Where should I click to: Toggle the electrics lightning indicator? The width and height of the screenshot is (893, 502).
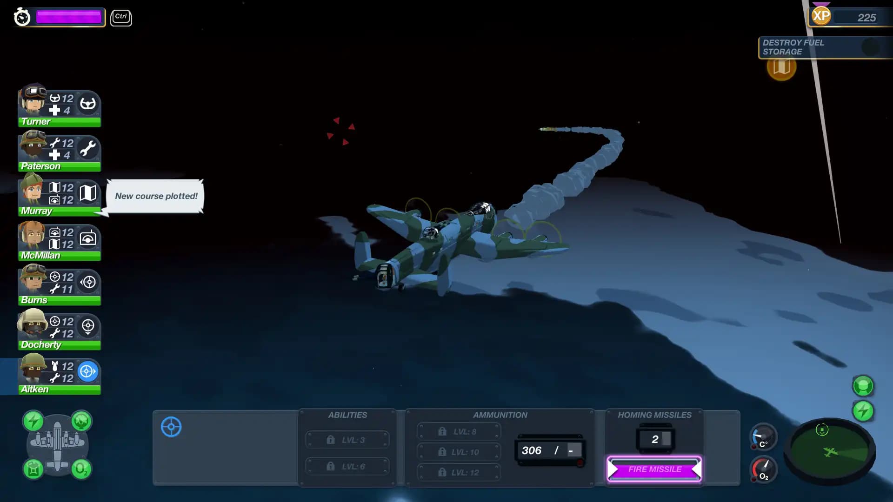point(33,422)
